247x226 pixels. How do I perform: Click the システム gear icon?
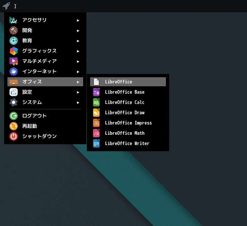(14, 102)
